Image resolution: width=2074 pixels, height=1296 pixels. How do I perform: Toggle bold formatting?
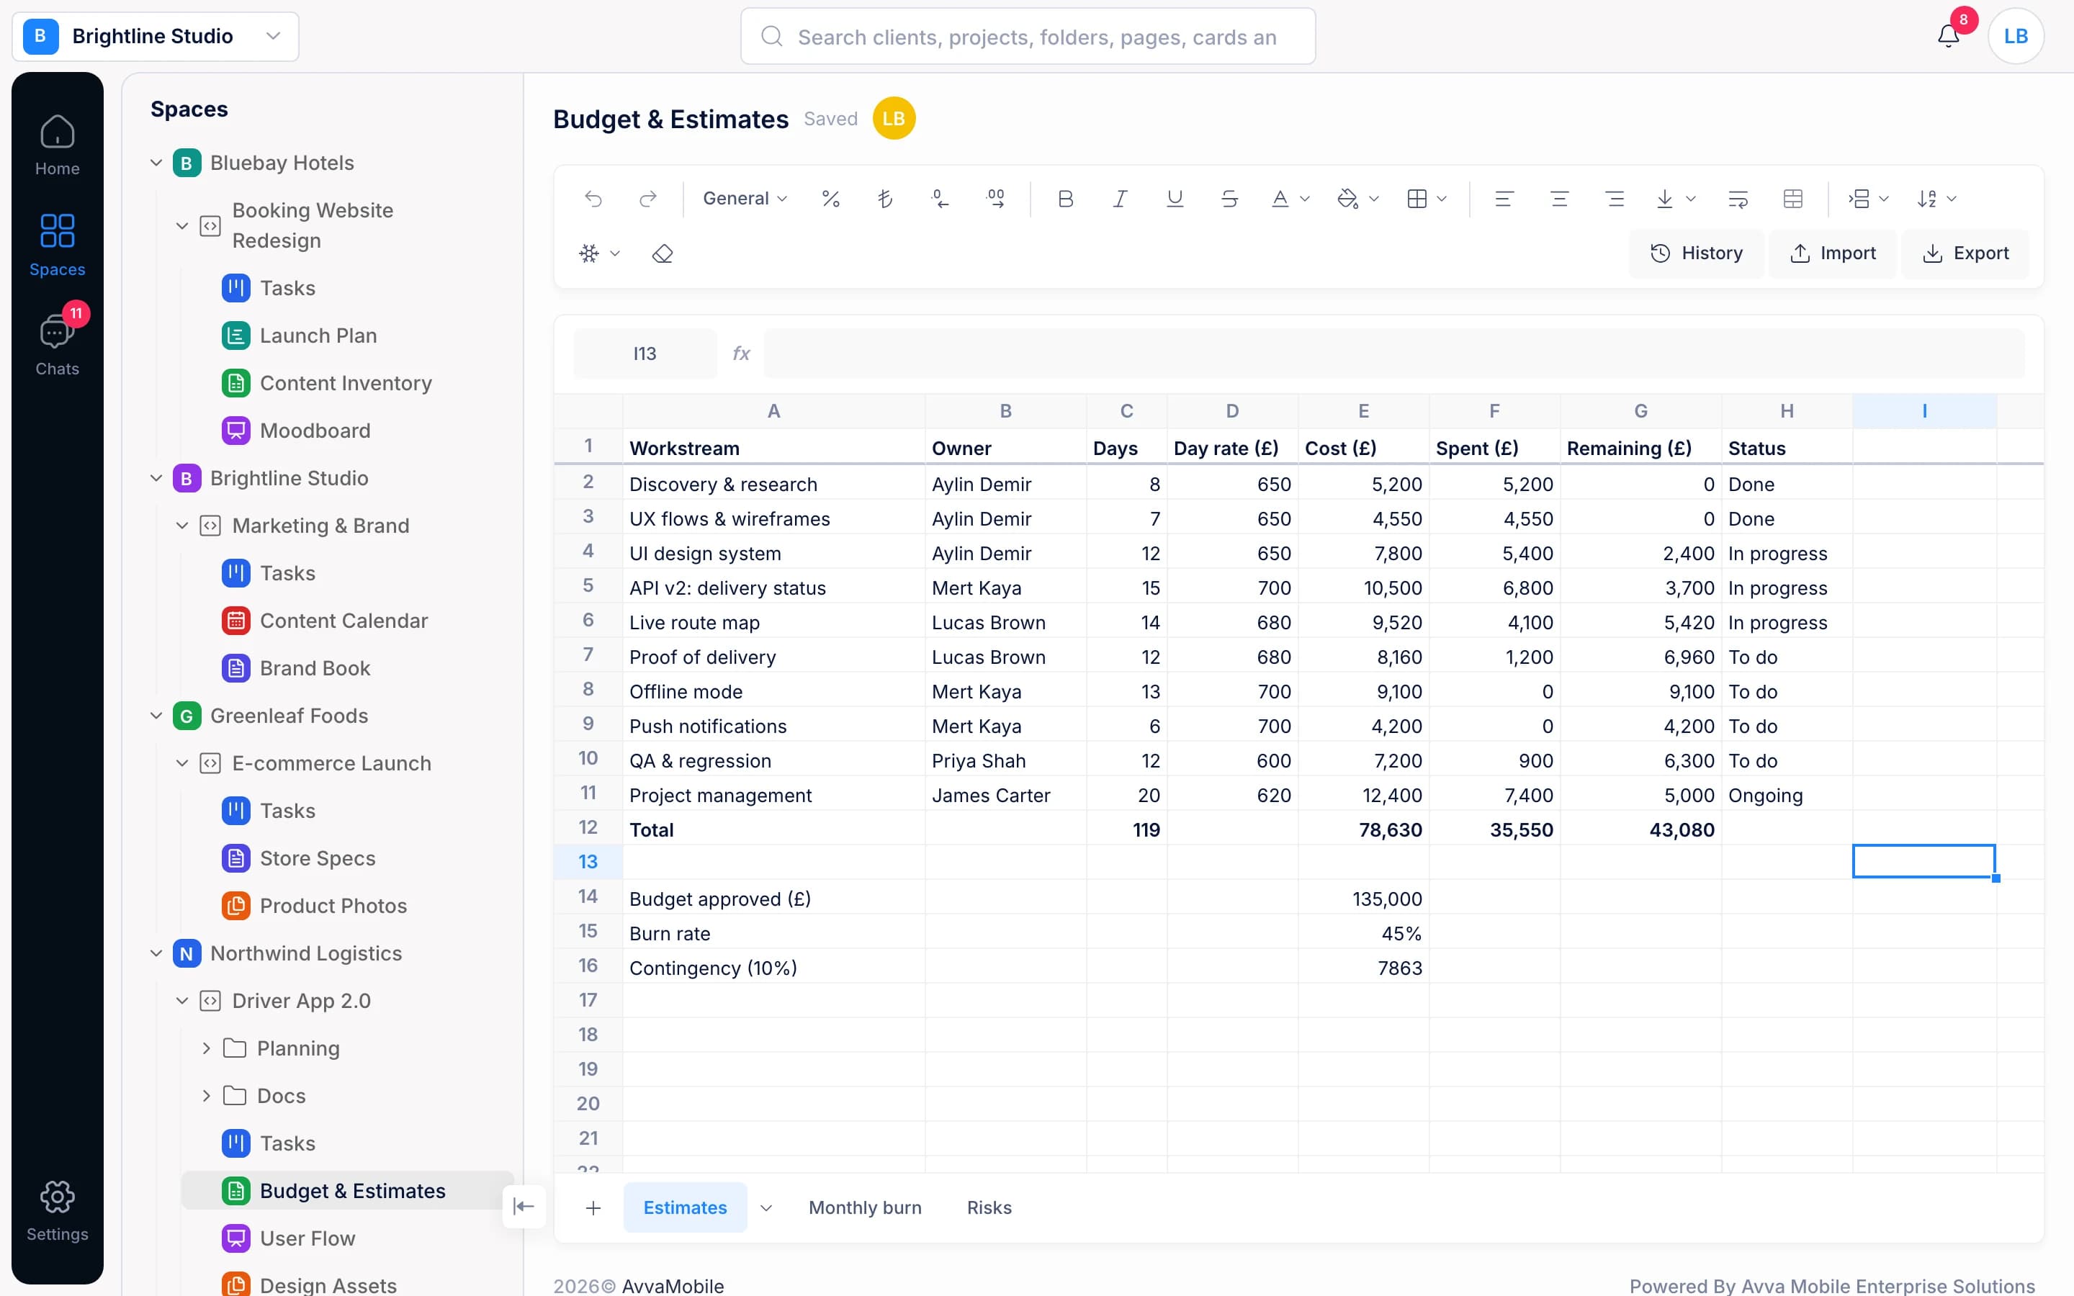[x=1065, y=199]
